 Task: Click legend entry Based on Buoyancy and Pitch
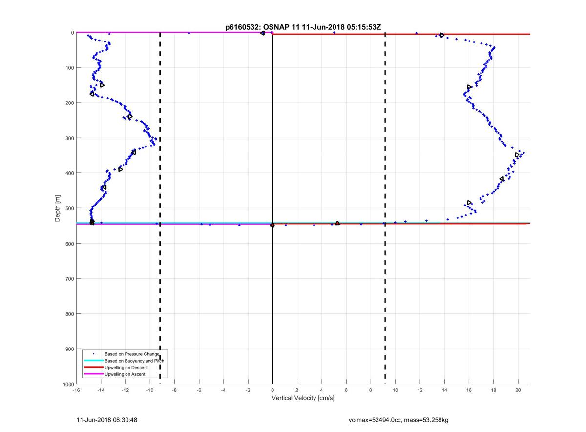pyautogui.click(x=134, y=360)
